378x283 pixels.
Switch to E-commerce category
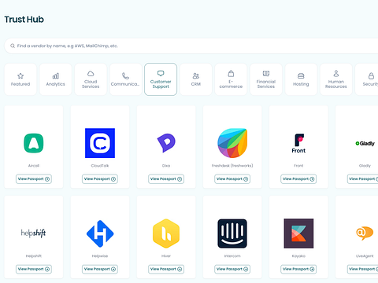point(231,79)
